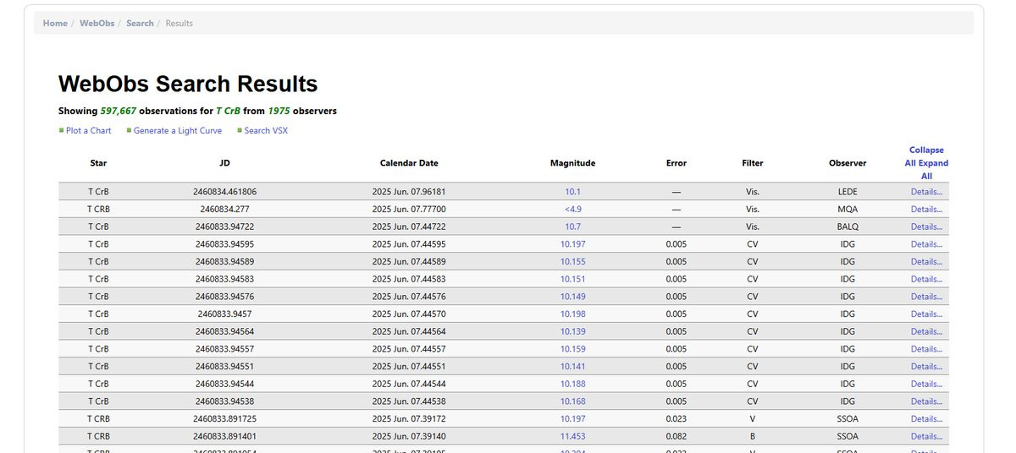The image size is (1016, 453).
Task: Expand Details for magnitude 10.151 row
Action: pyautogui.click(x=926, y=279)
